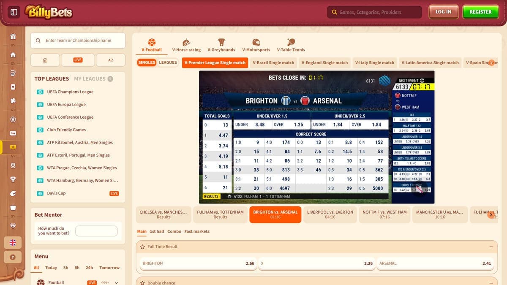This screenshot has height=285, width=507.
Task: Select the Tomorrow menu time filter
Action: point(109,268)
